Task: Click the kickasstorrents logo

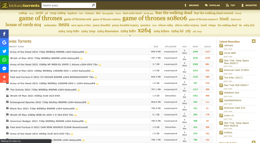Action: [x=21, y=5]
